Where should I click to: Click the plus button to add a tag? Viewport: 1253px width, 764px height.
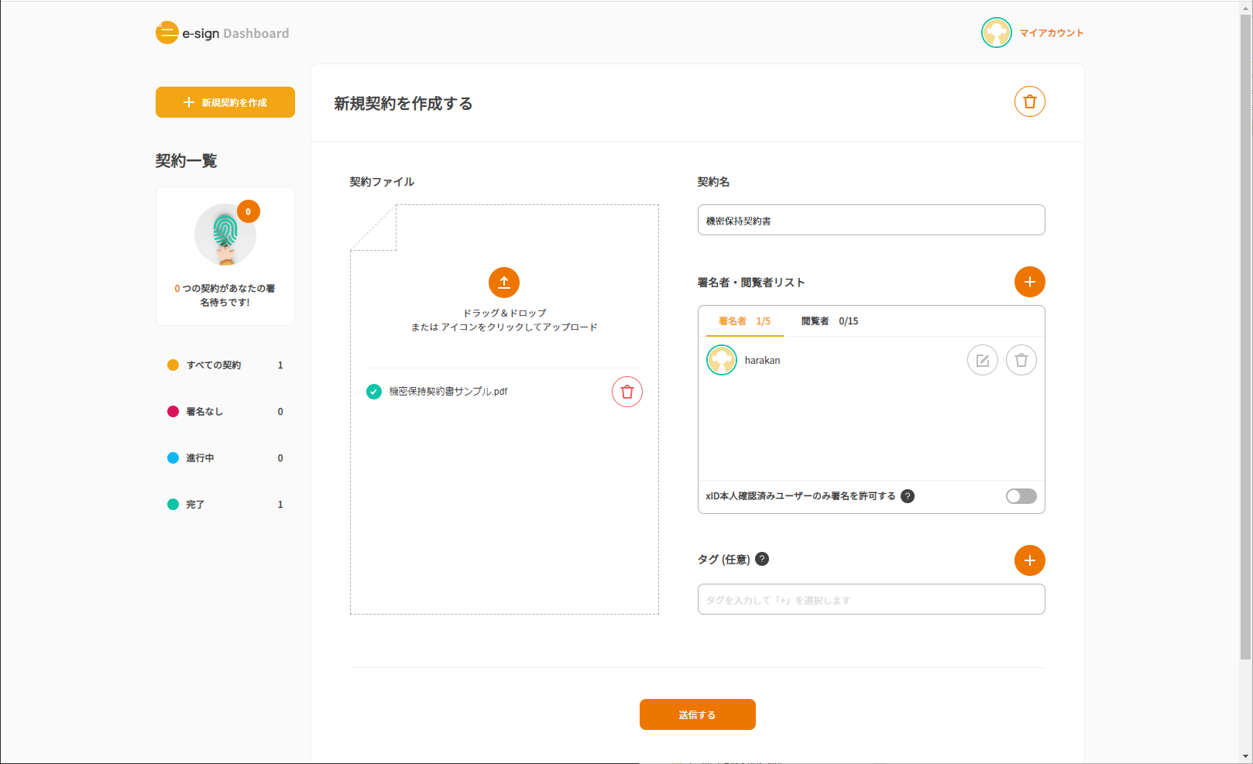[x=1030, y=560]
